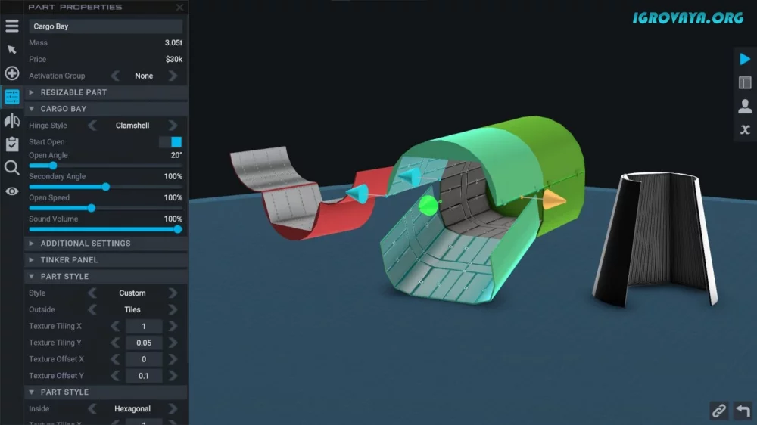This screenshot has height=425, width=757.
Task: Select next Hinge Style with right arrow
Action: (x=173, y=126)
